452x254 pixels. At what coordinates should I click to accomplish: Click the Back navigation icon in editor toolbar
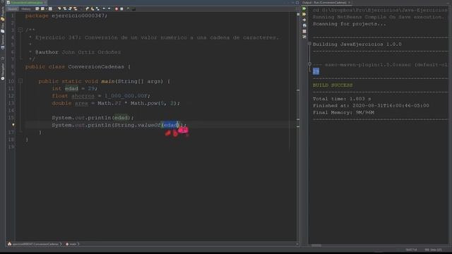coord(42,9)
